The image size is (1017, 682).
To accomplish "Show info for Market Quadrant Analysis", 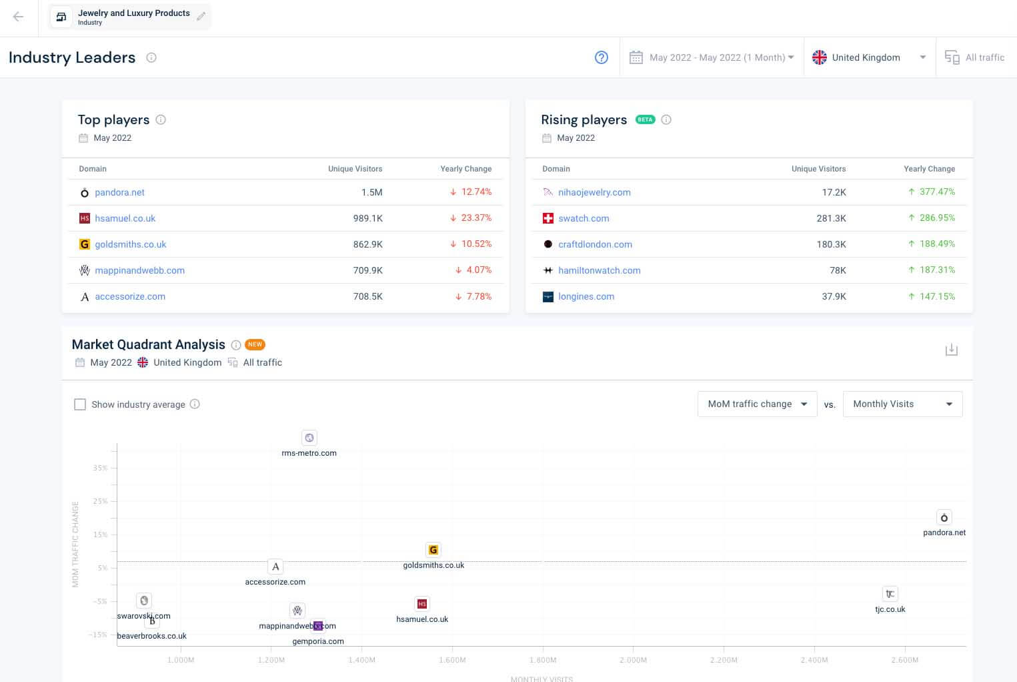I will [236, 345].
